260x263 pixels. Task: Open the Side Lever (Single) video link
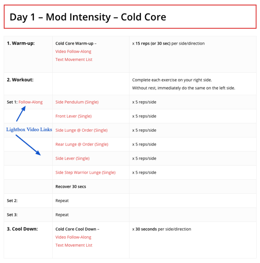[72, 158]
